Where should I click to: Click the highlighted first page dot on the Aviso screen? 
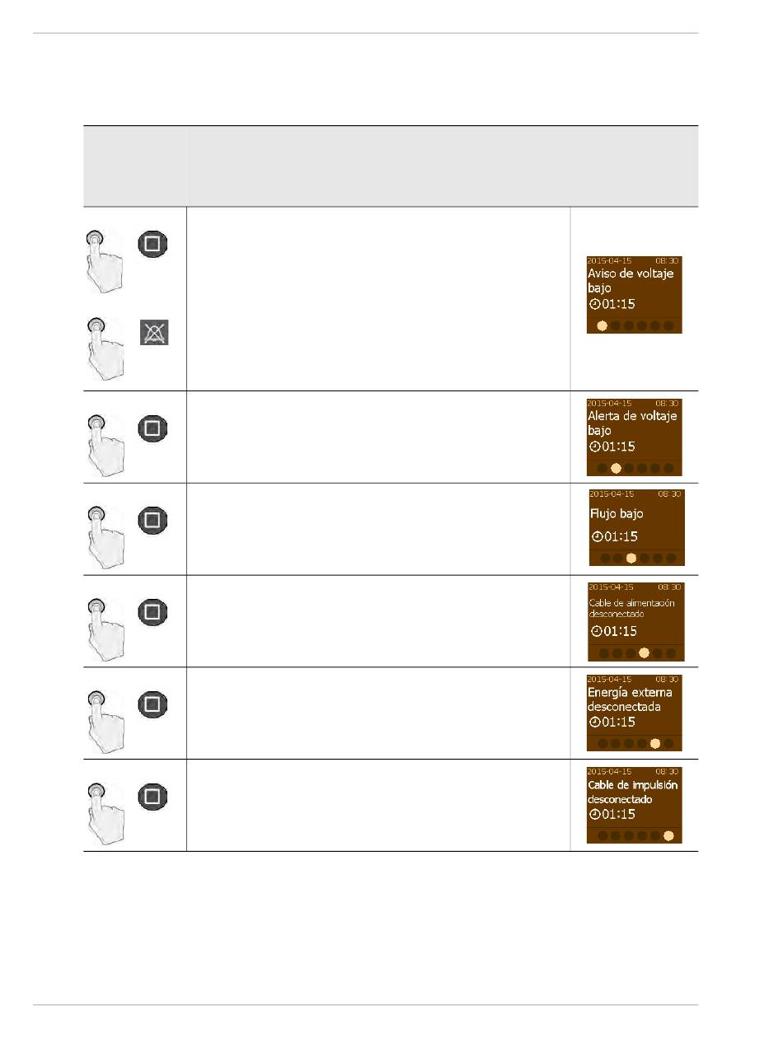[602, 325]
